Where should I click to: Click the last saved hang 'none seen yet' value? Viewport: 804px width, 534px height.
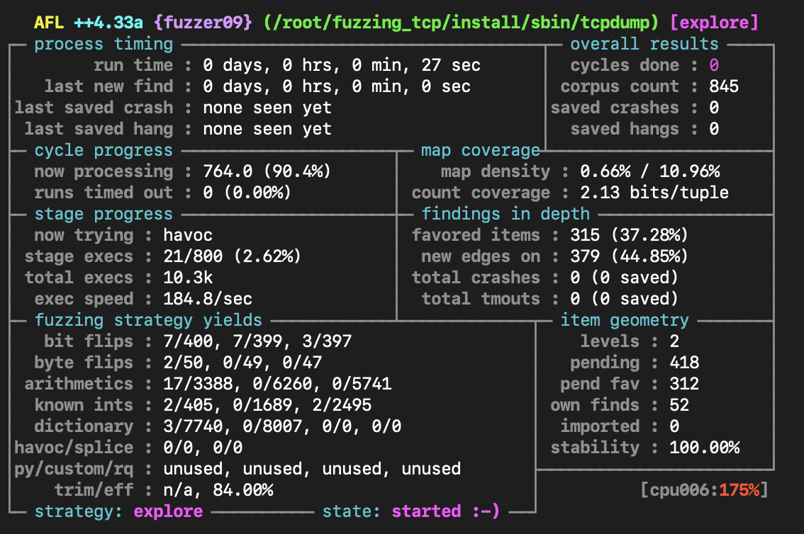[x=267, y=129]
